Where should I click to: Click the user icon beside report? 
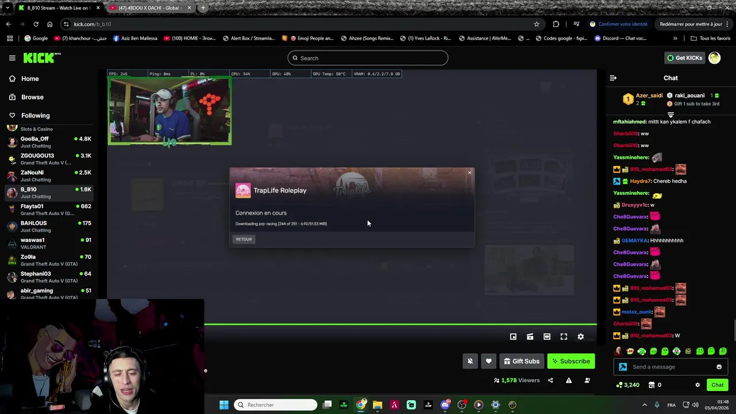(587, 380)
